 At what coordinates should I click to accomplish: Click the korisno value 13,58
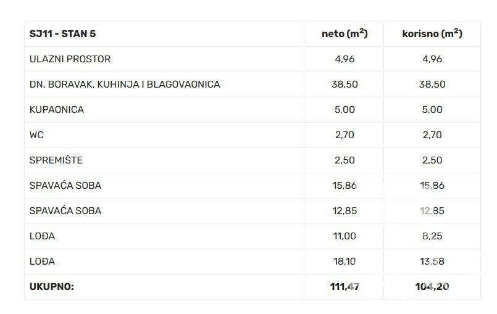coord(432,262)
